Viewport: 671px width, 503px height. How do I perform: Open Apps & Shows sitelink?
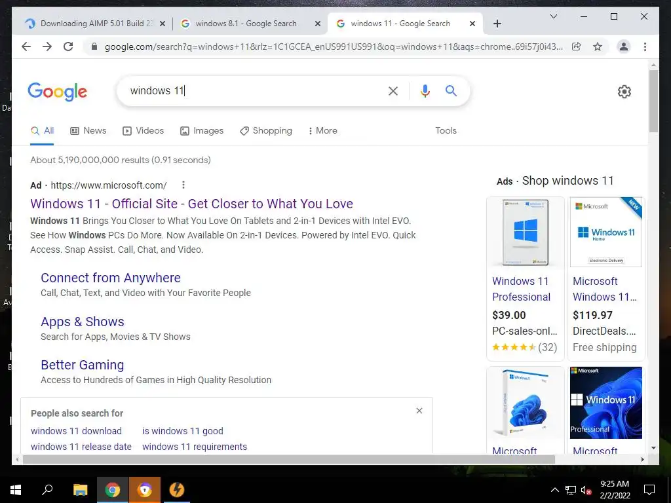83,322
